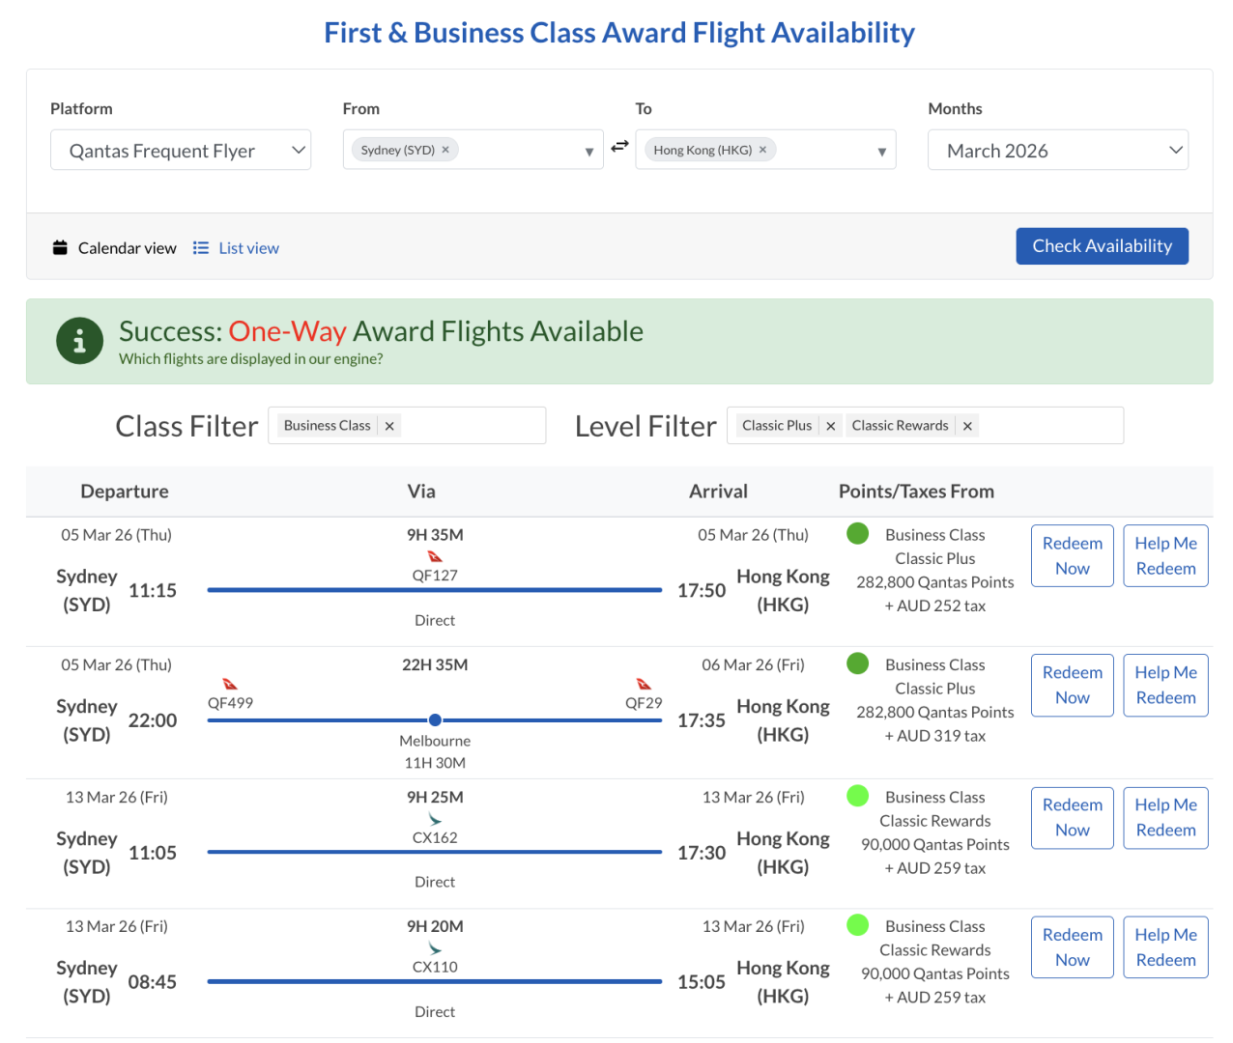
Task: Click the green info circle icon
Action: (x=79, y=341)
